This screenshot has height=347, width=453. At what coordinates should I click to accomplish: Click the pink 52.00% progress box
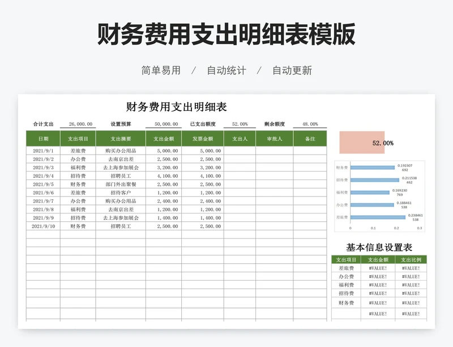tap(362, 143)
